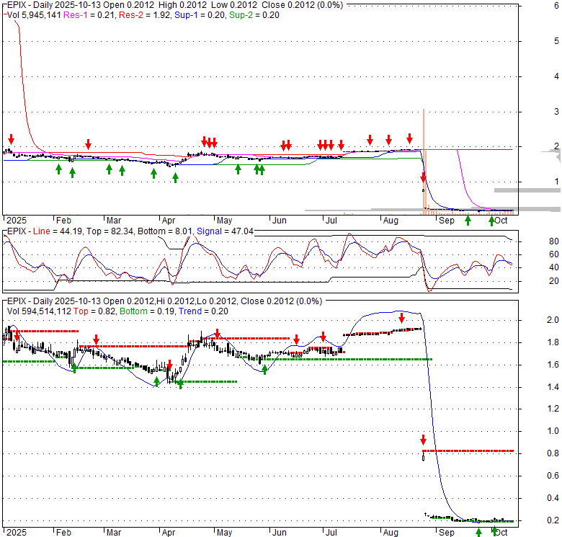Click the green up arrow near Oct in the top chart
This screenshot has height=537, width=562.
point(492,220)
